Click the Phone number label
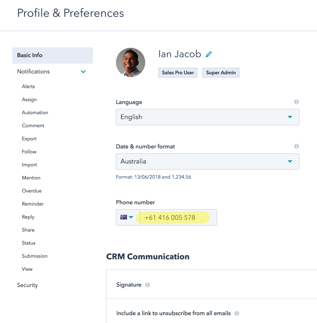The image size is (317, 323). click(x=135, y=202)
